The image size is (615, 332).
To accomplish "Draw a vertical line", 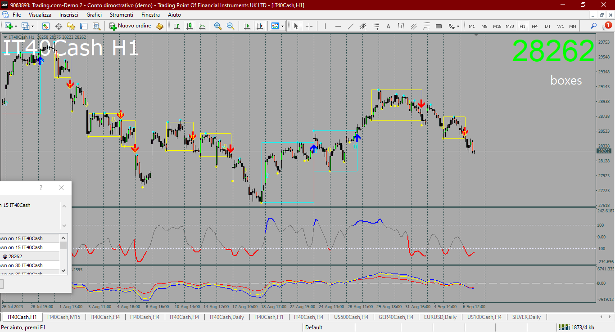I will [325, 26].
